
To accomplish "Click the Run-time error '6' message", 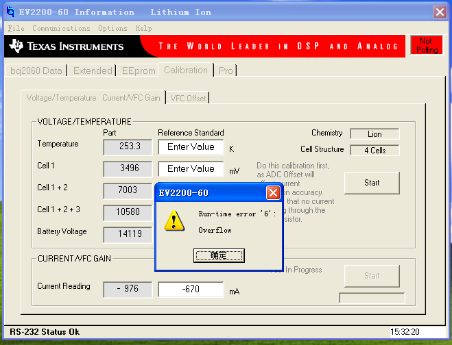I will click(237, 214).
